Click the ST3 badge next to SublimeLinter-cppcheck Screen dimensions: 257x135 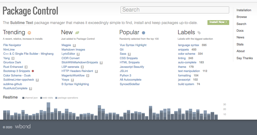pyautogui.click(x=37, y=80)
